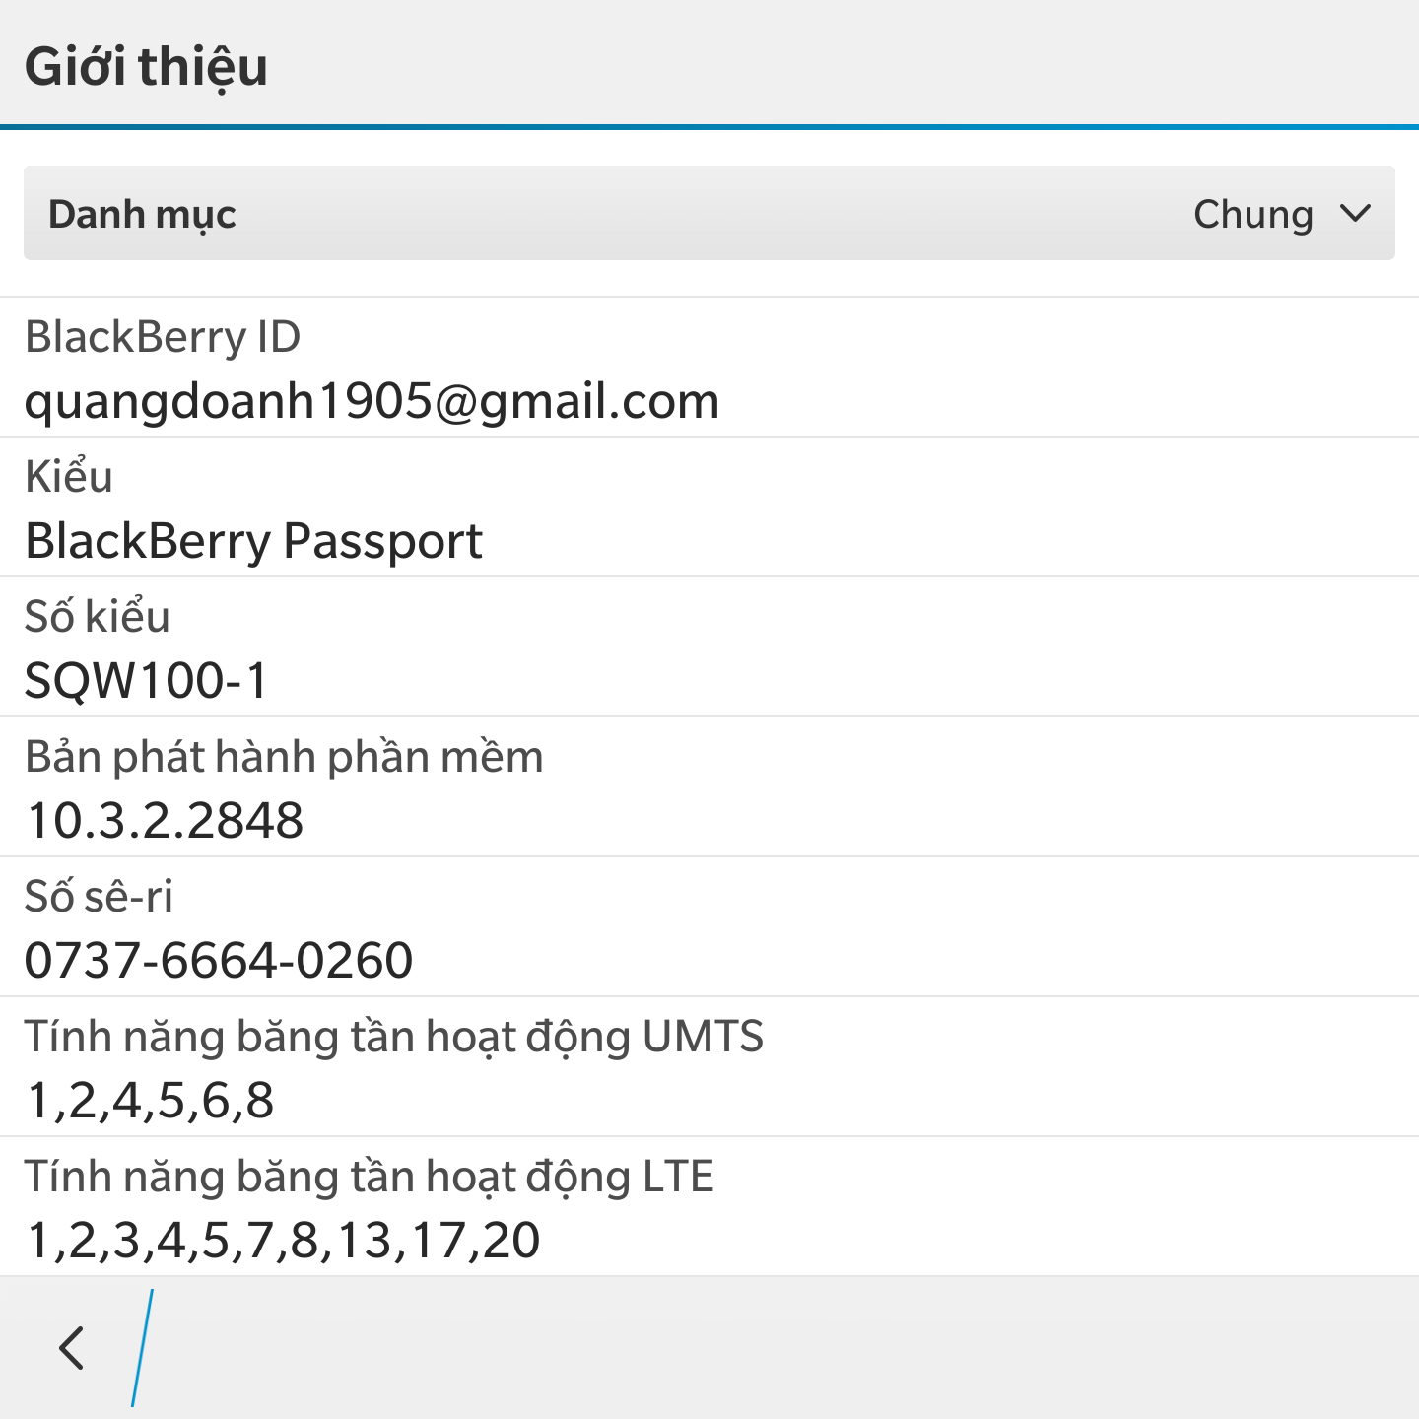Tap the back arrow icon
The height and width of the screenshot is (1419, 1419).
click(x=71, y=1347)
